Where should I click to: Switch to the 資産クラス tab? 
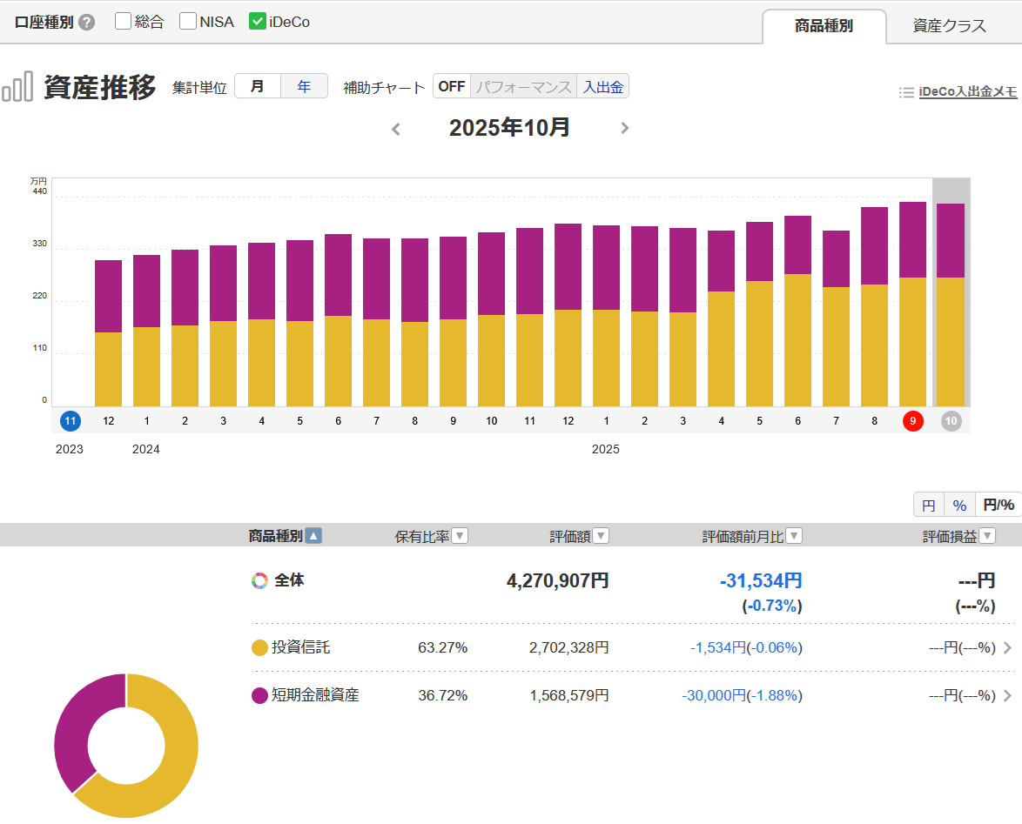point(949,26)
